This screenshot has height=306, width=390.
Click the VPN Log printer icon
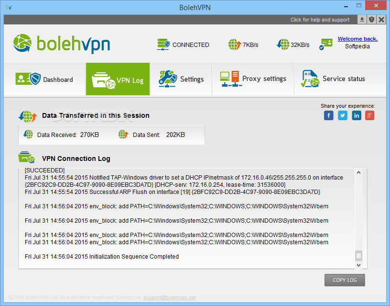click(103, 80)
